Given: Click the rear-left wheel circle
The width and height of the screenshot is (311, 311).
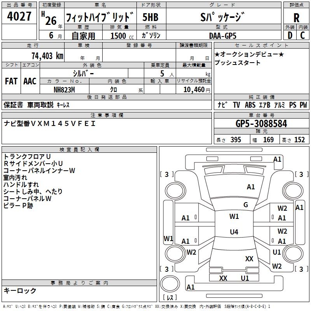Looking at the screenshot, I should (175, 253).
